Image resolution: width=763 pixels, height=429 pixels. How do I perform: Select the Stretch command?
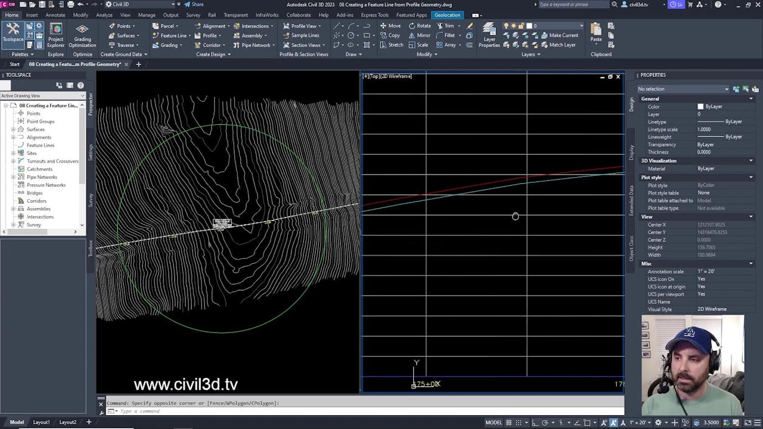click(x=395, y=45)
